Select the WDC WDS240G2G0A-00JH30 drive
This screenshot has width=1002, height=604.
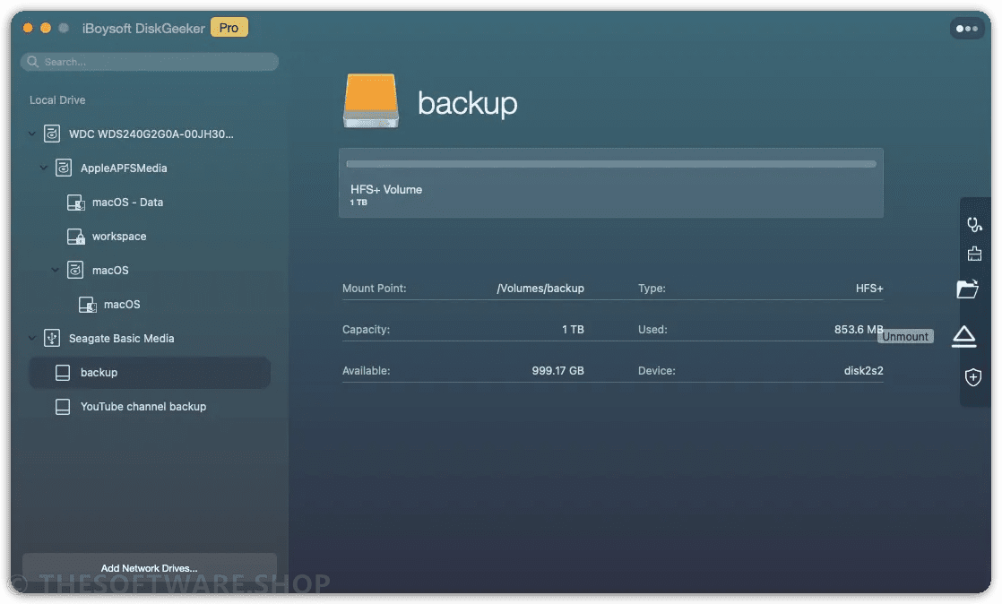(151, 134)
